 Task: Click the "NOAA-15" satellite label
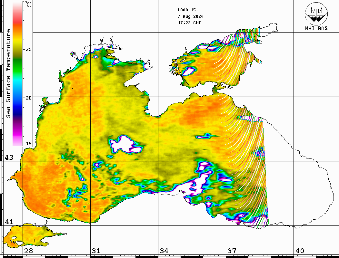click(186, 10)
